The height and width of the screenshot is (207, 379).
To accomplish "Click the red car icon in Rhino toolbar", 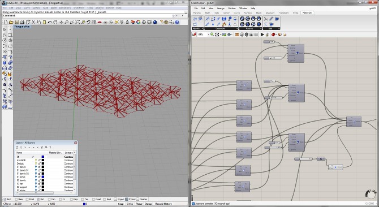I will (100, 22).
